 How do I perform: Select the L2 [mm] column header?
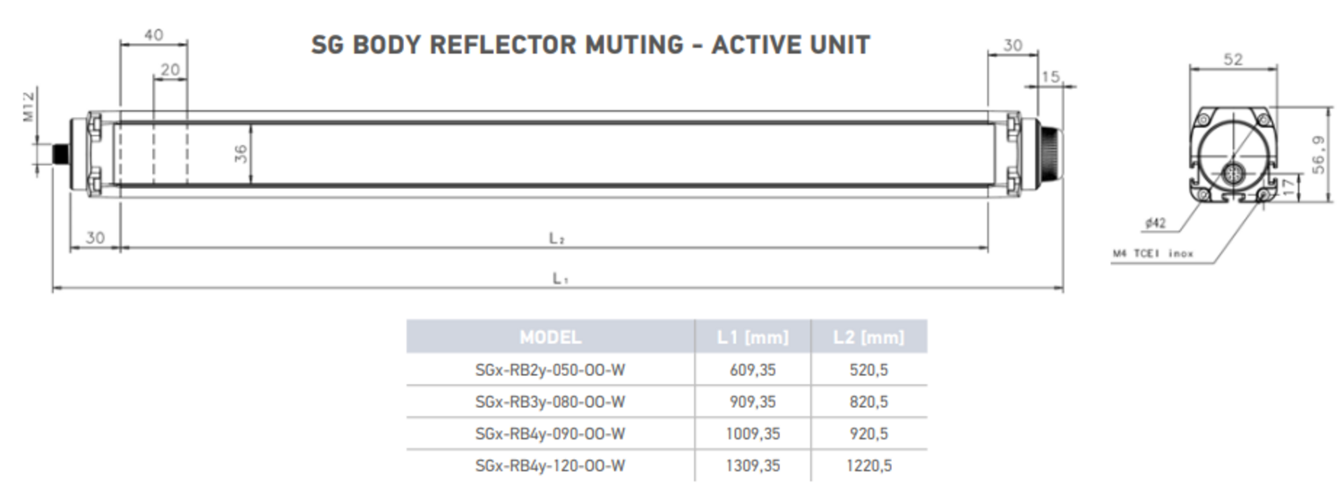pos(868,337)
